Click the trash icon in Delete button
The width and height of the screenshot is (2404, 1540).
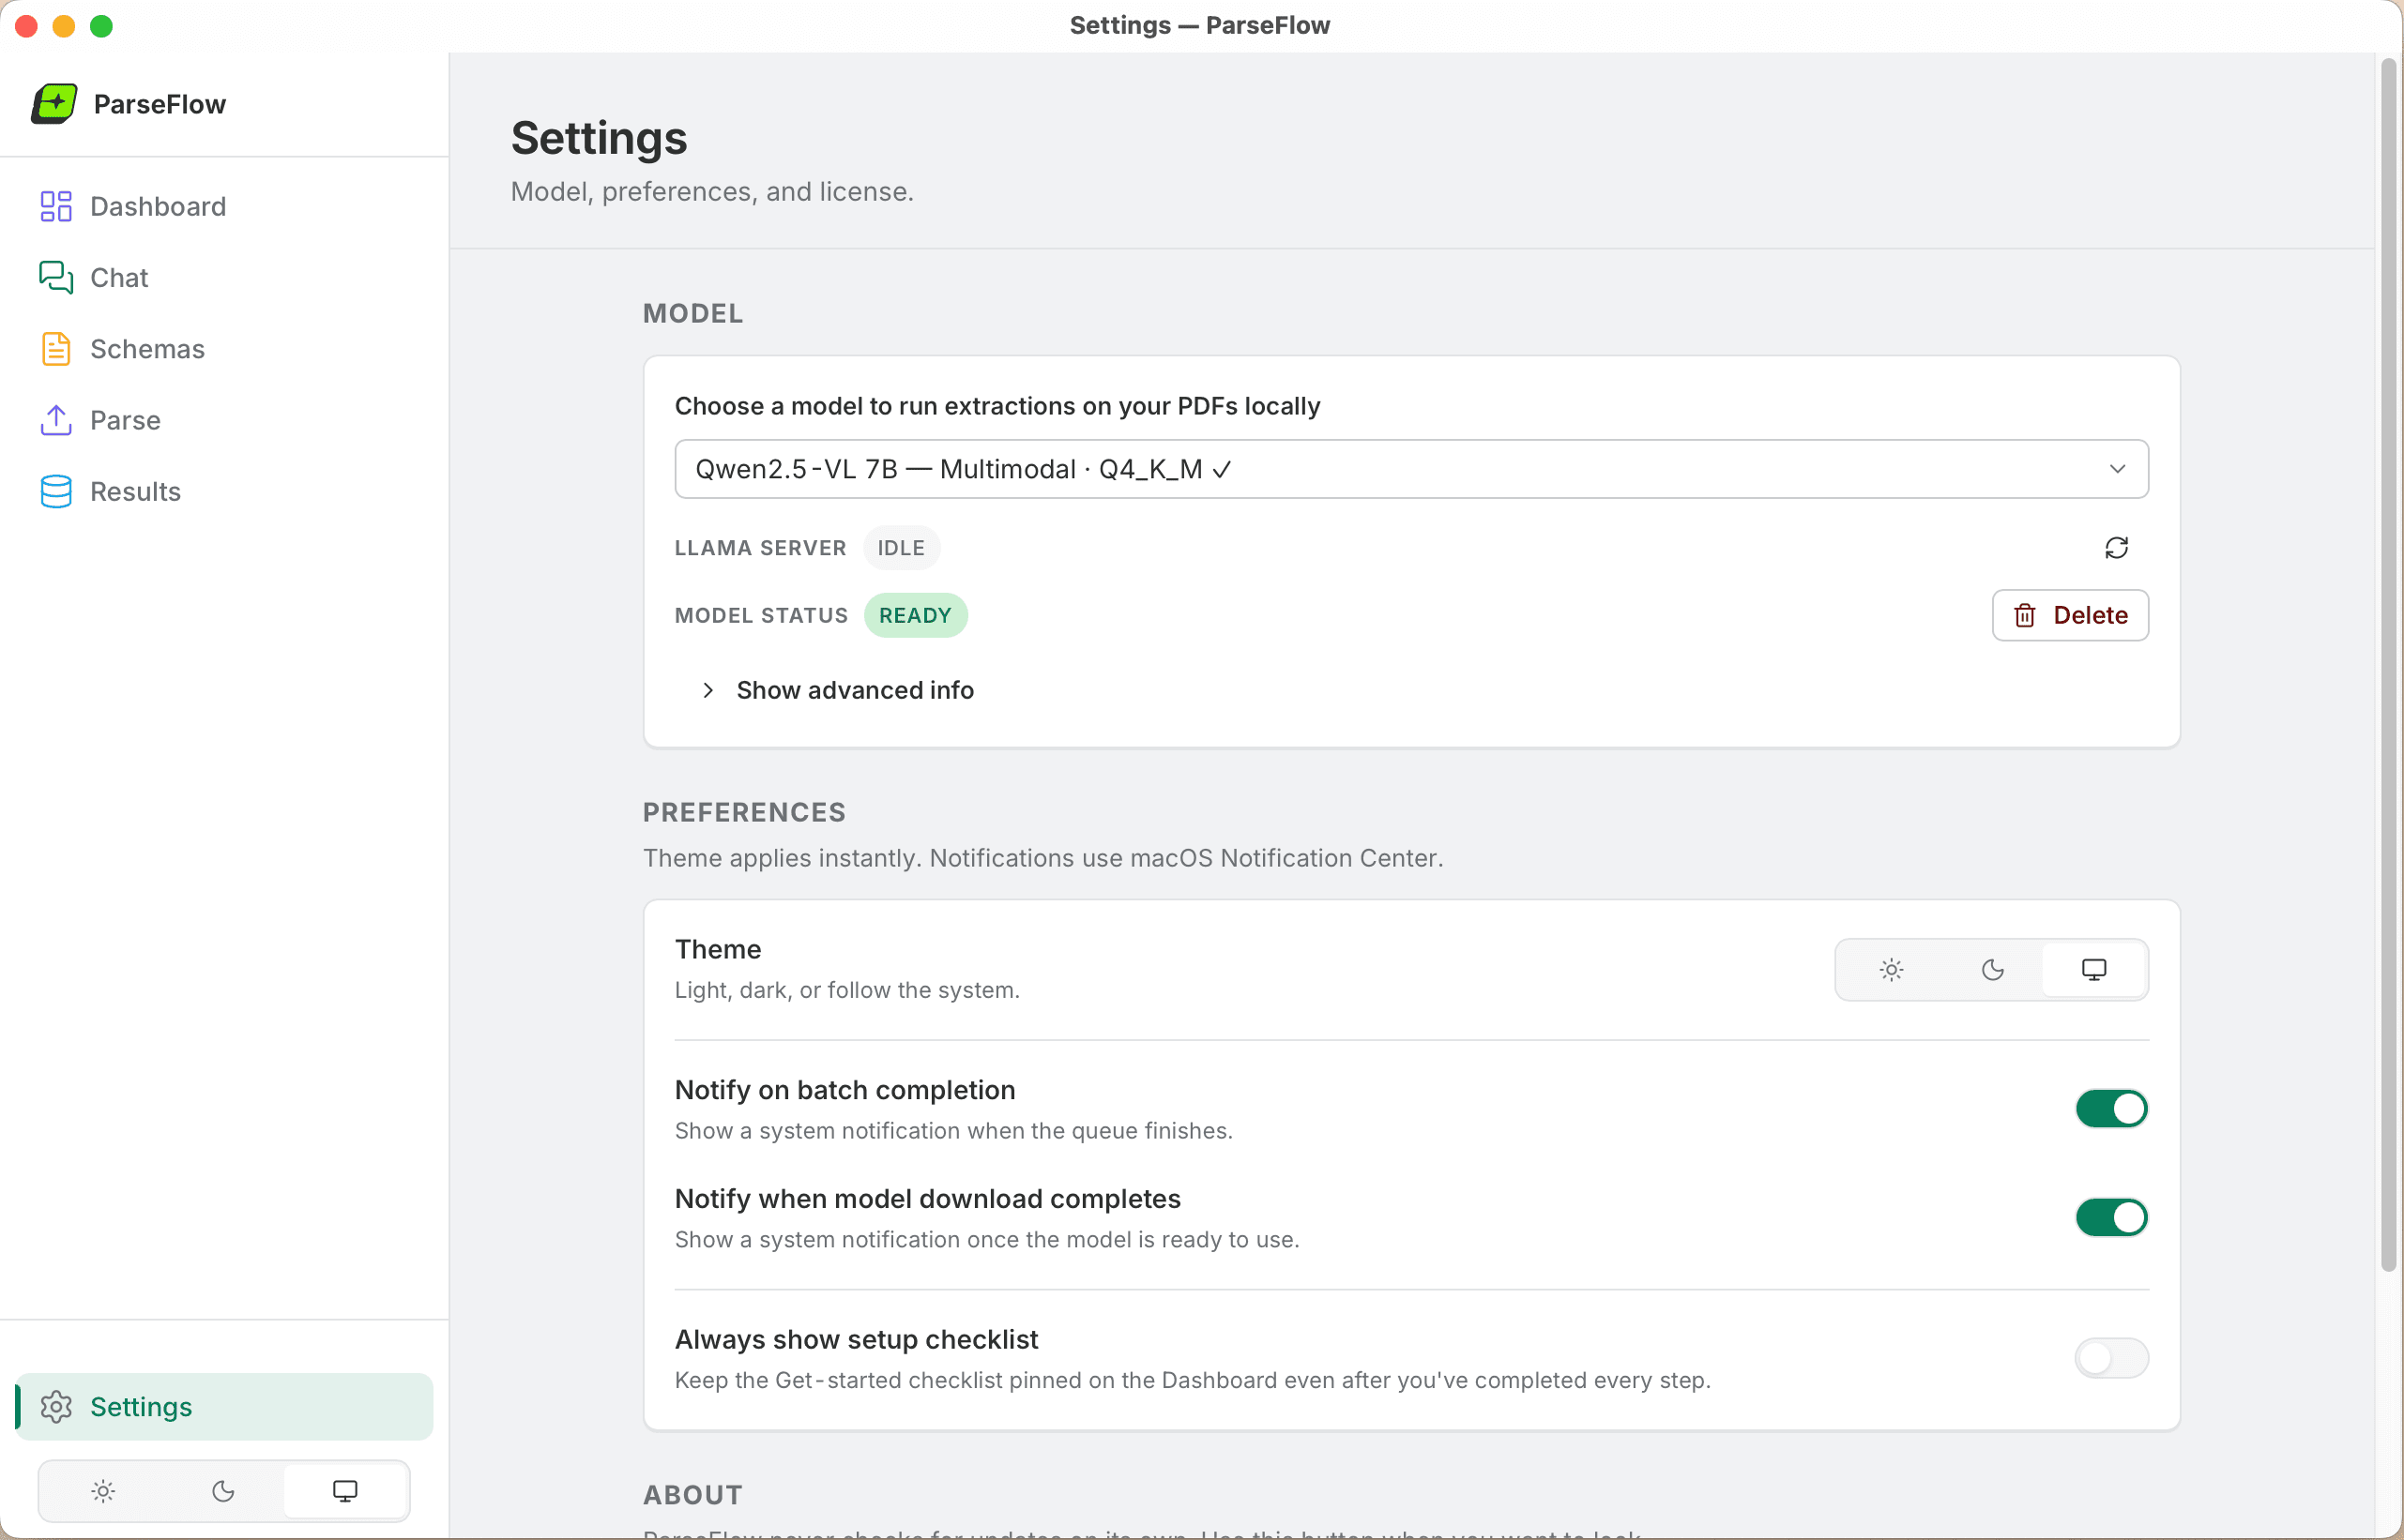tap(2025, 615)
